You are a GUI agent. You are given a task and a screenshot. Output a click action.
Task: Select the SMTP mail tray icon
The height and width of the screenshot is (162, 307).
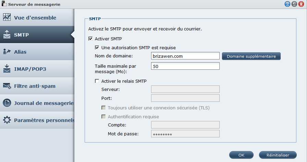pos(7,35)
